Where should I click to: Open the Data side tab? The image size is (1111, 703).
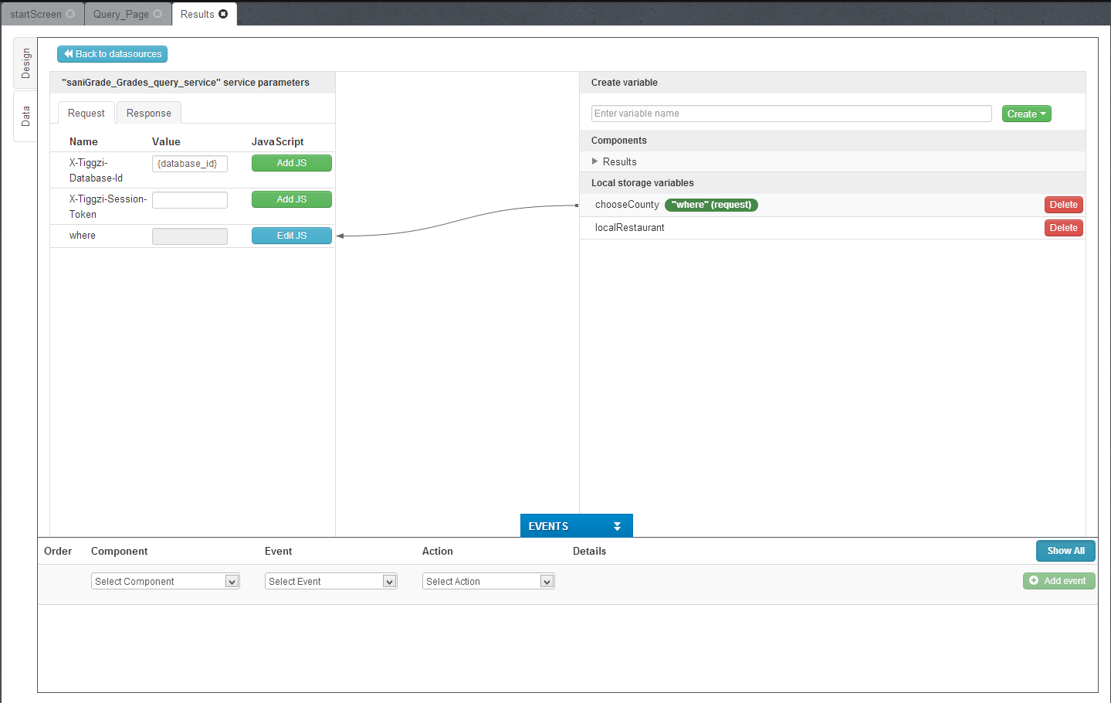(25, 117)
